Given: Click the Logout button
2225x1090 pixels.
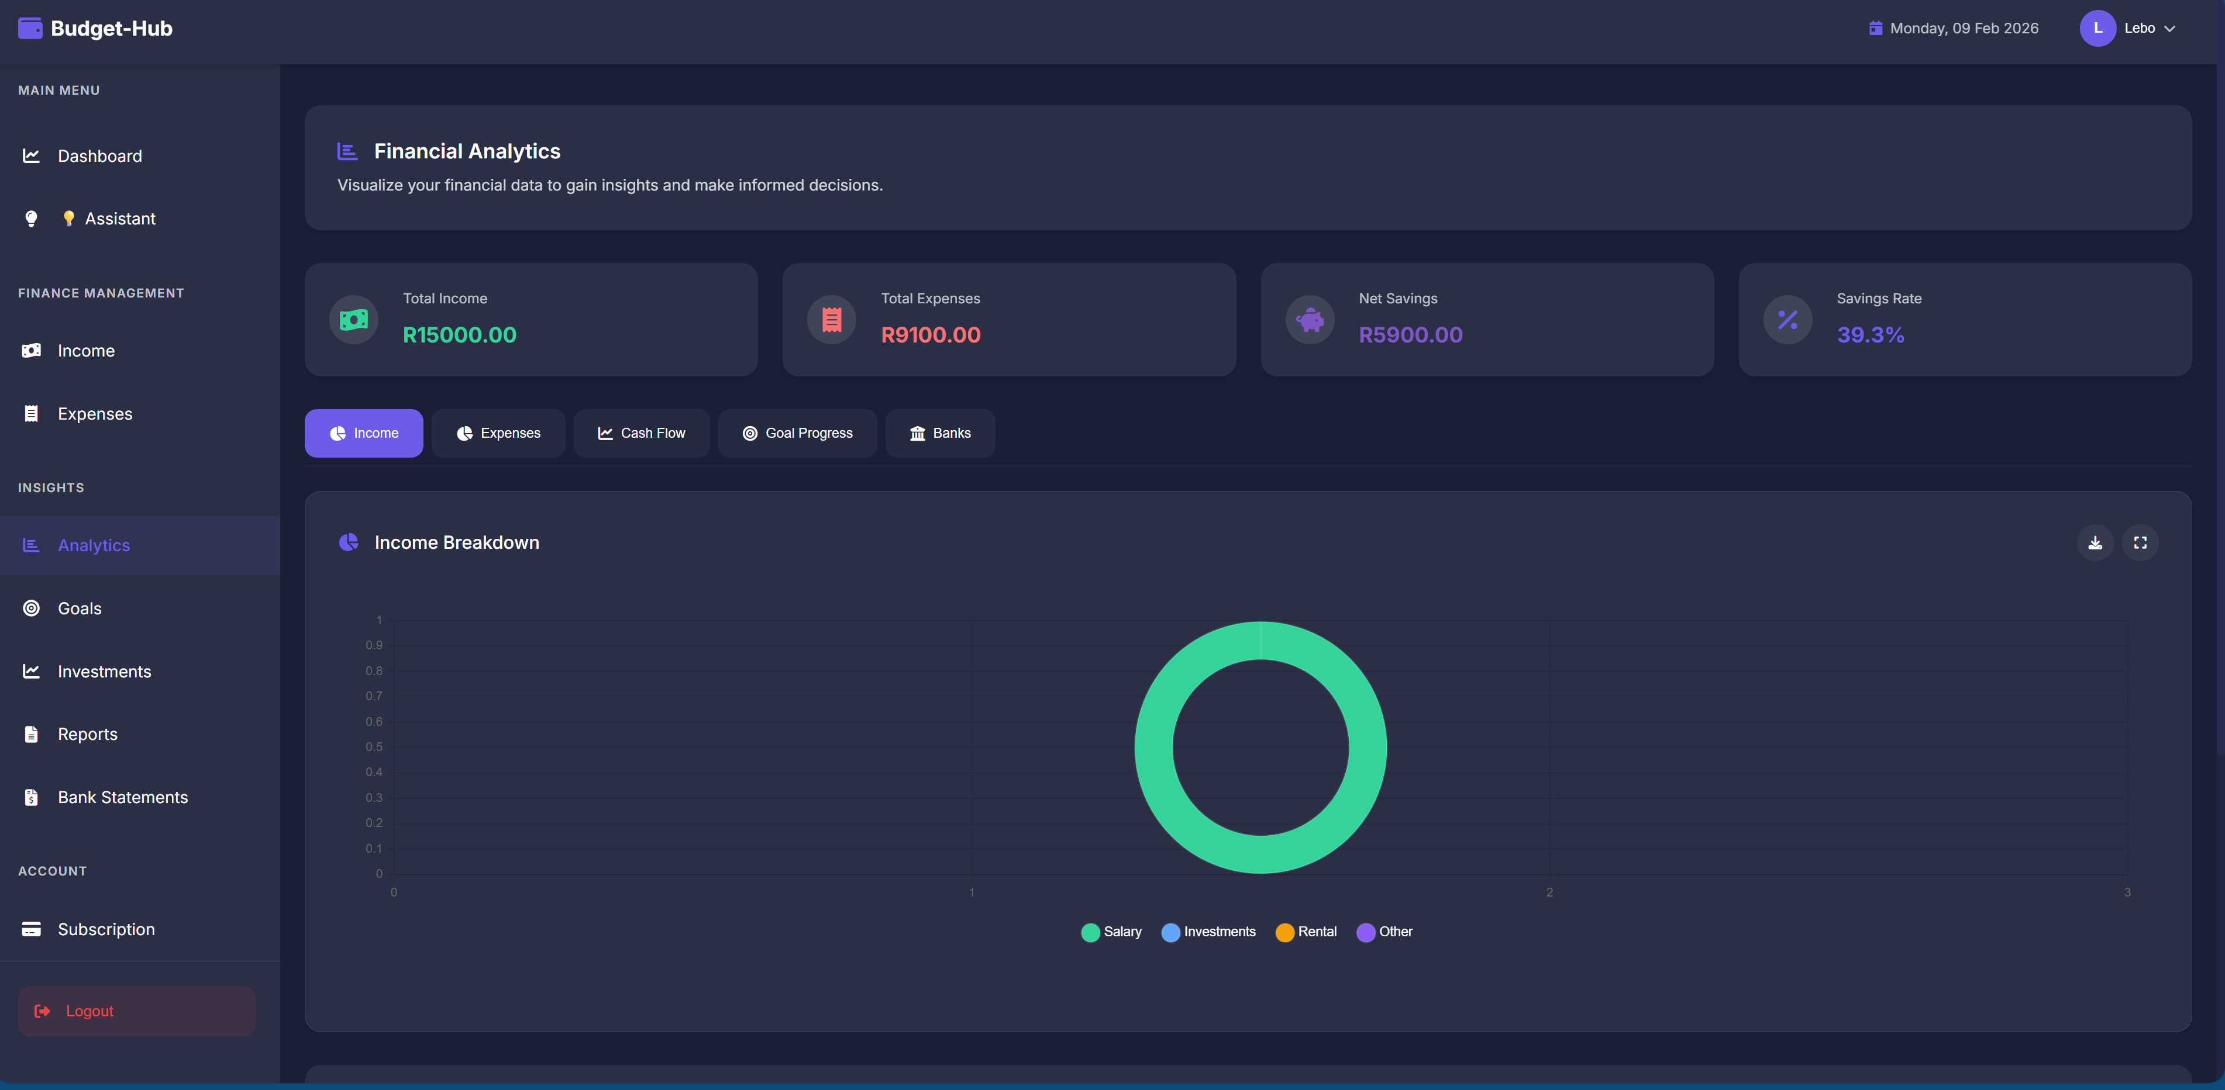Looking at the screenshot, I should click(136, 1011).
